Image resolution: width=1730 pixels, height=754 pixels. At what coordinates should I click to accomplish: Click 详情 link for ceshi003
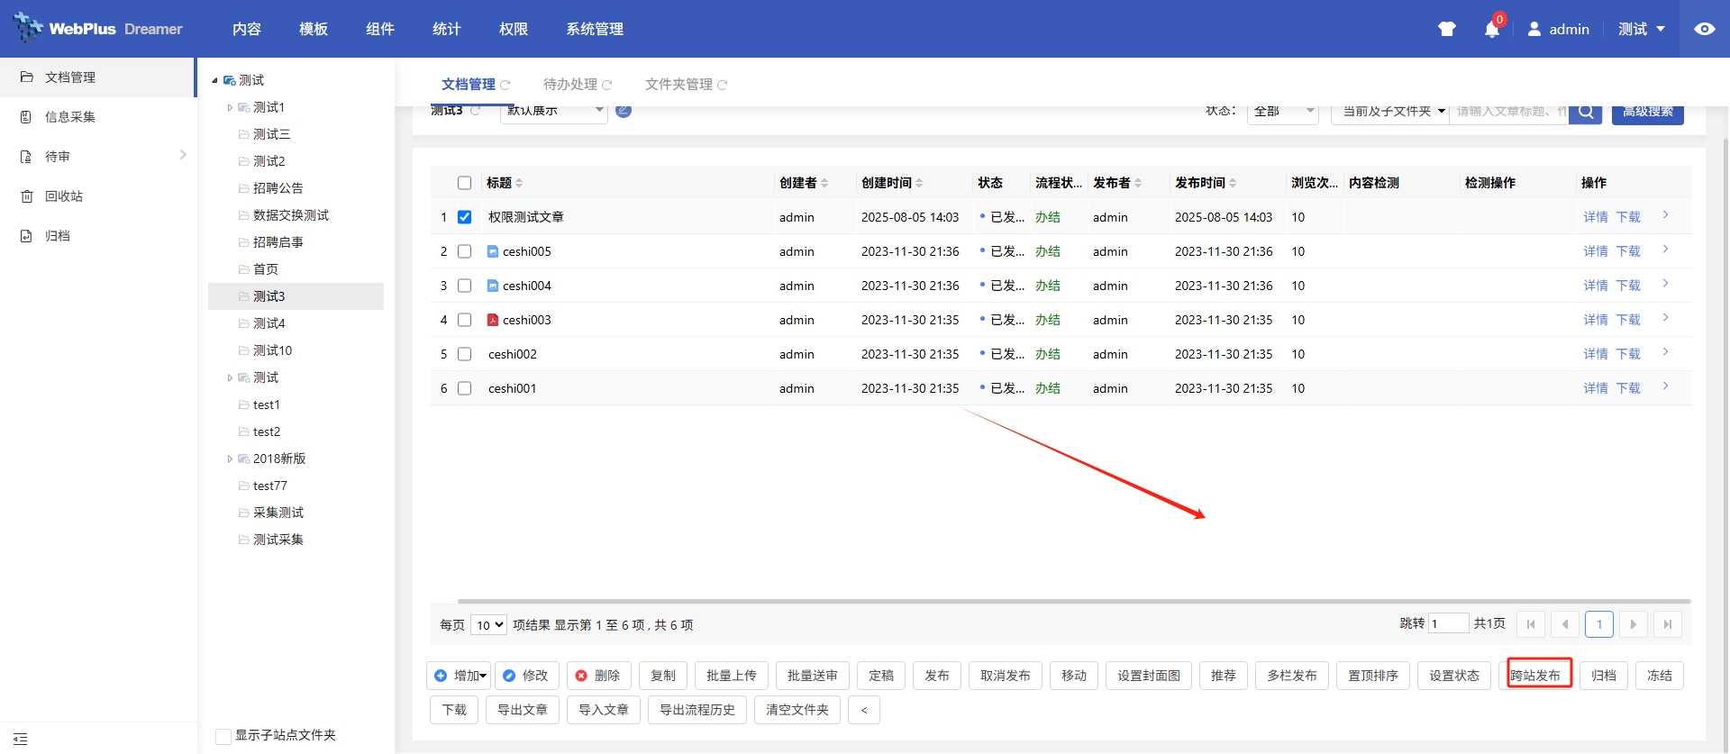tap(1595, 320)
